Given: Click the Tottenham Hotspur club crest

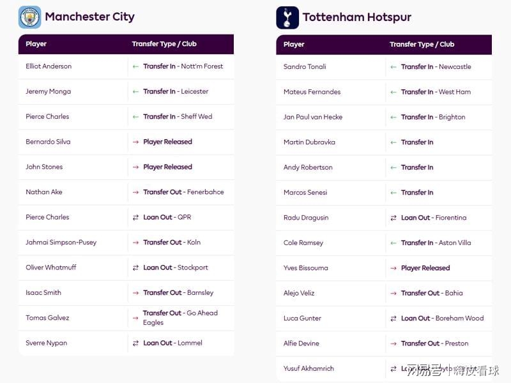Looking at the screenshot, I should click(287, 18).
